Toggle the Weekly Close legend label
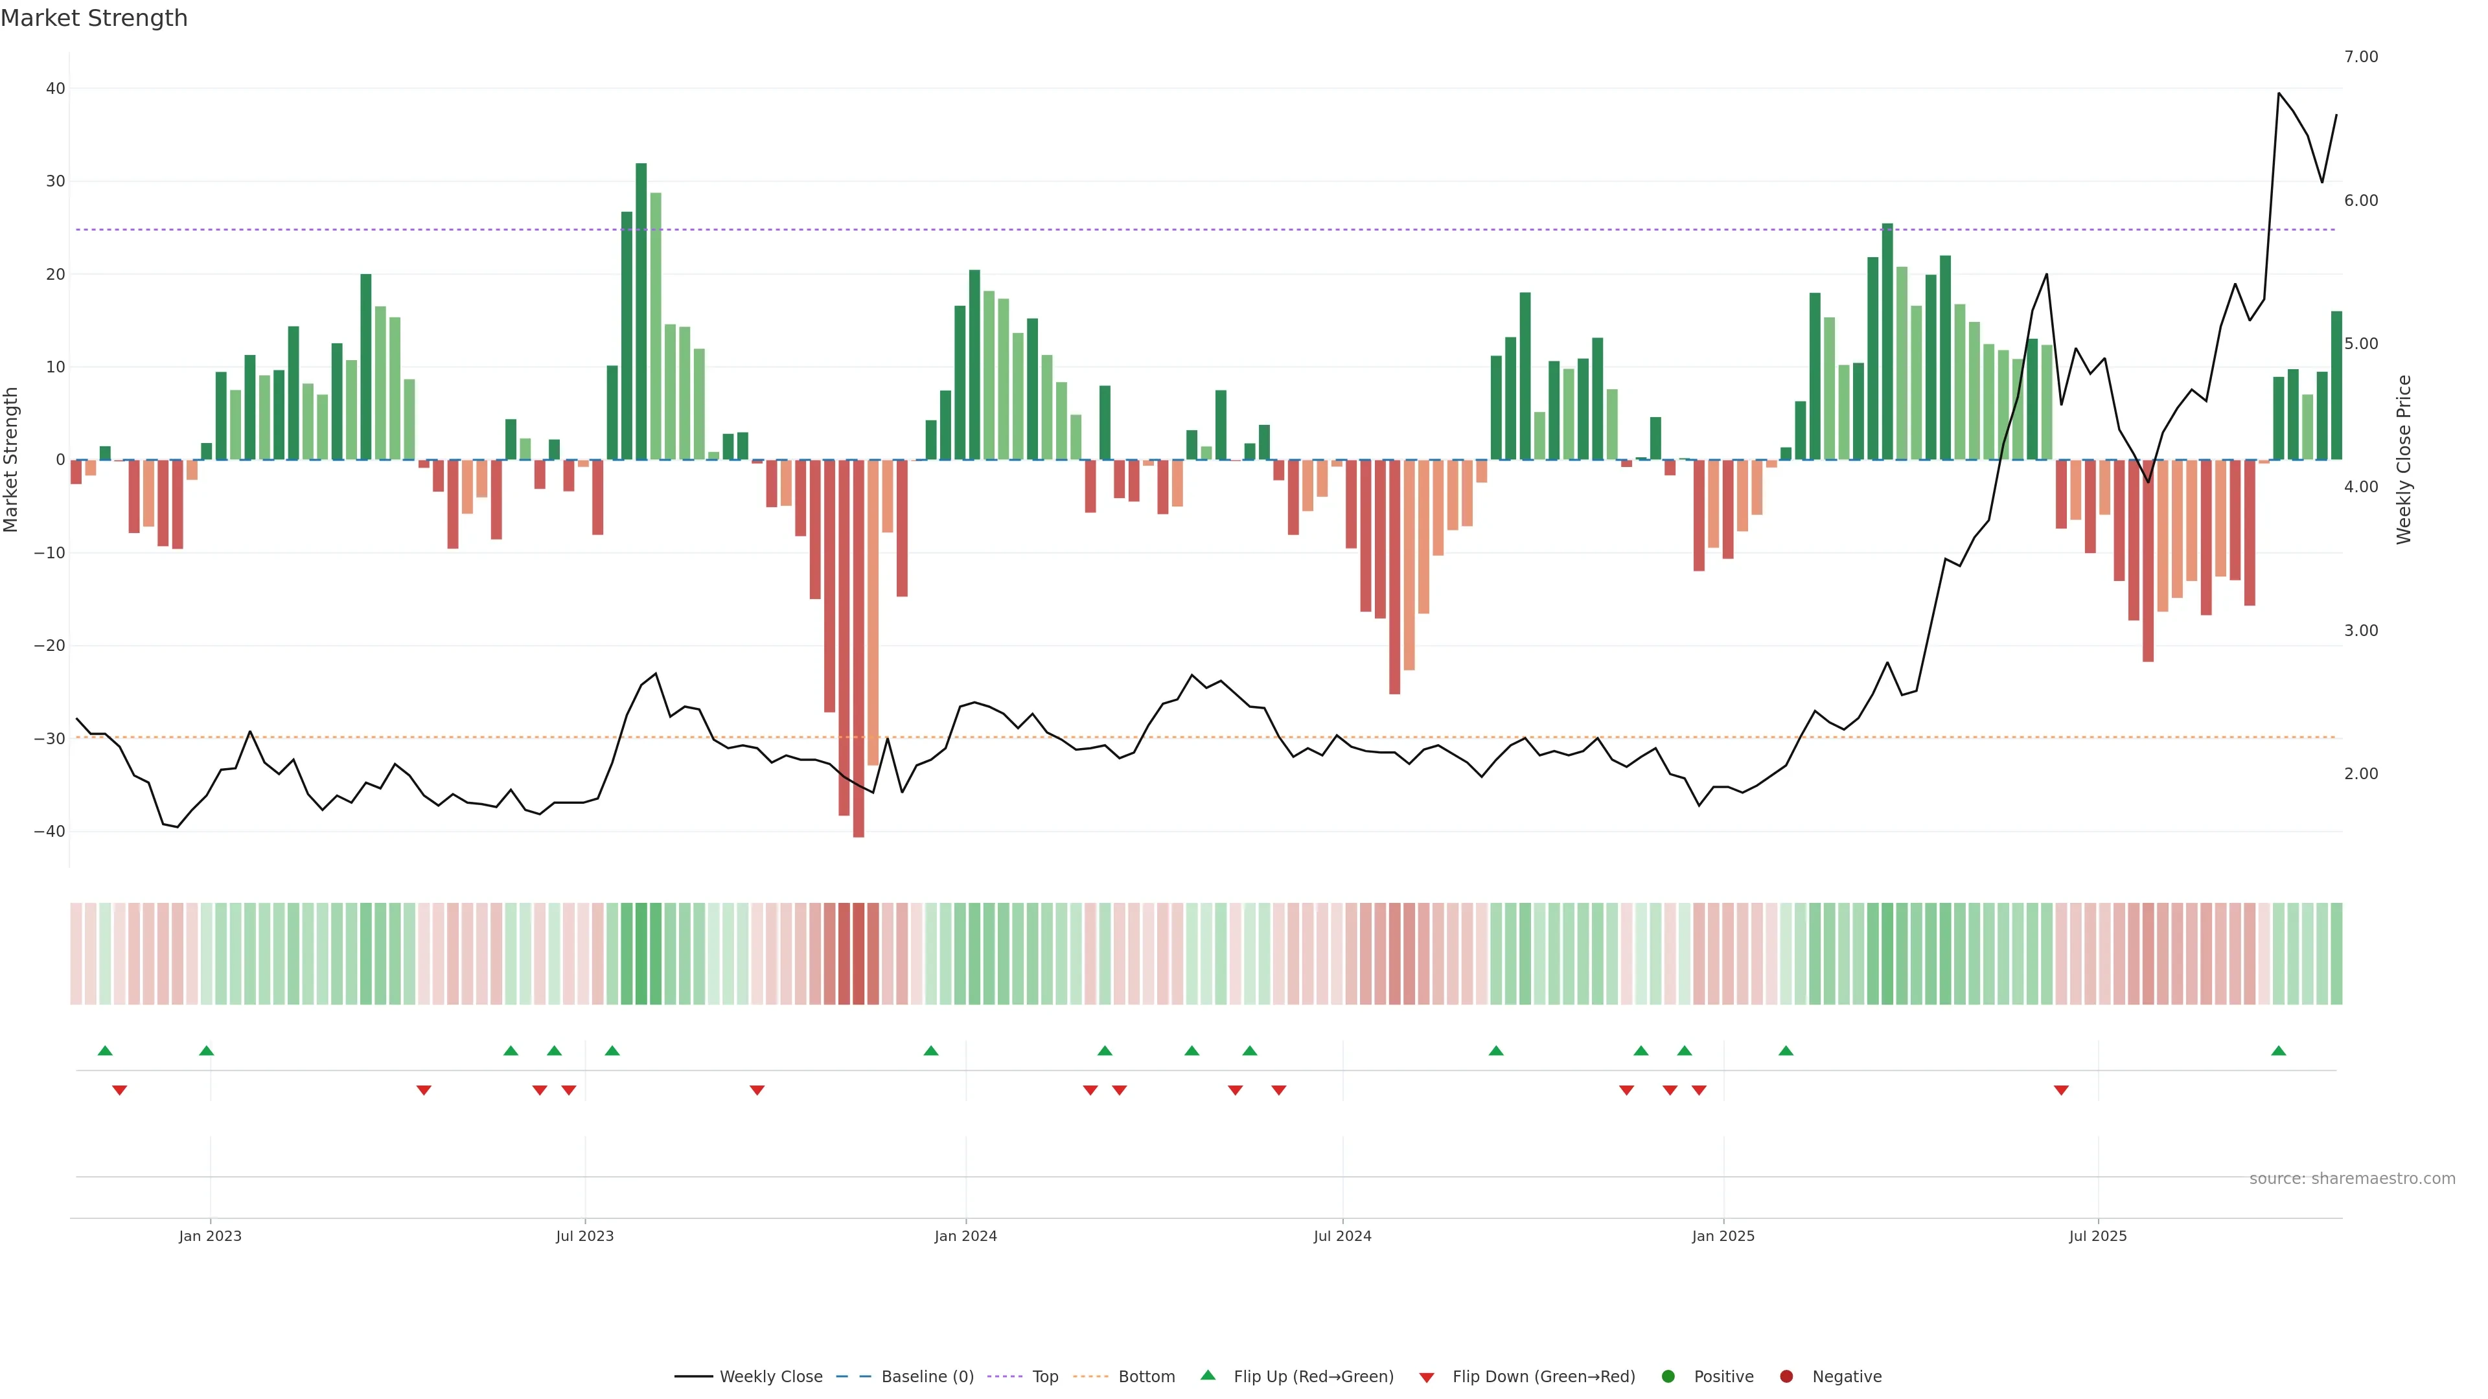This screenshot has width=2488, height=1399. [771, 1376]
